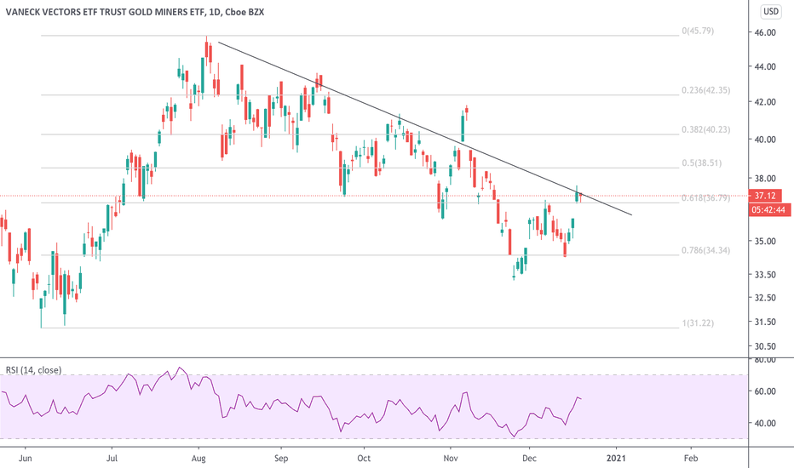Screen dimensions: 794x468
Task: Click the 46.00 price axis label
Action: click(x=765, y=32)
